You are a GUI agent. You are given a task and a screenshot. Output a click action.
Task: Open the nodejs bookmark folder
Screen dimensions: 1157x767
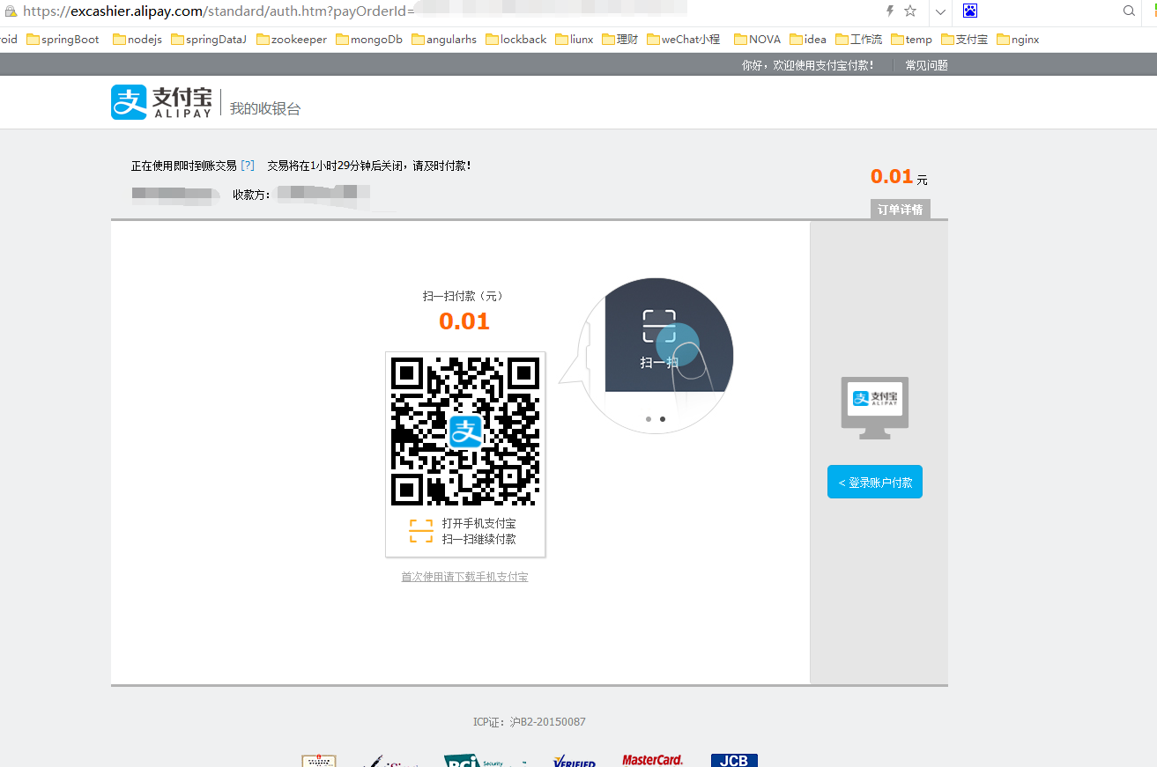point(137,40)
